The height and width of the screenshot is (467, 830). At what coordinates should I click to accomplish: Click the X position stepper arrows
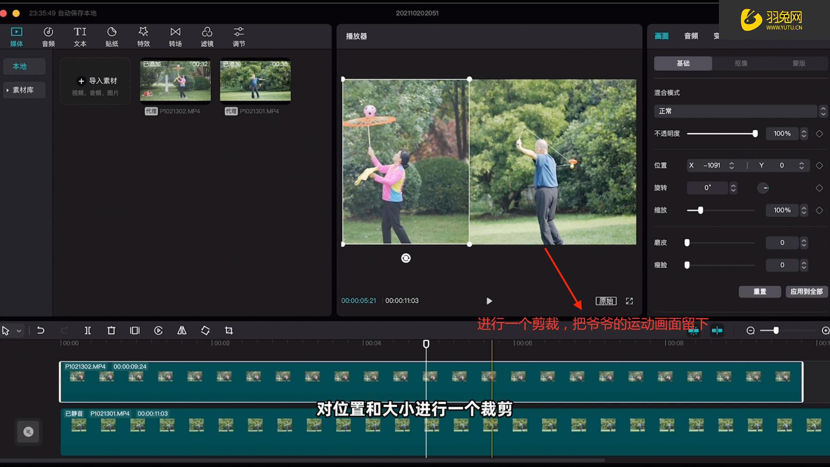[731, 166]
